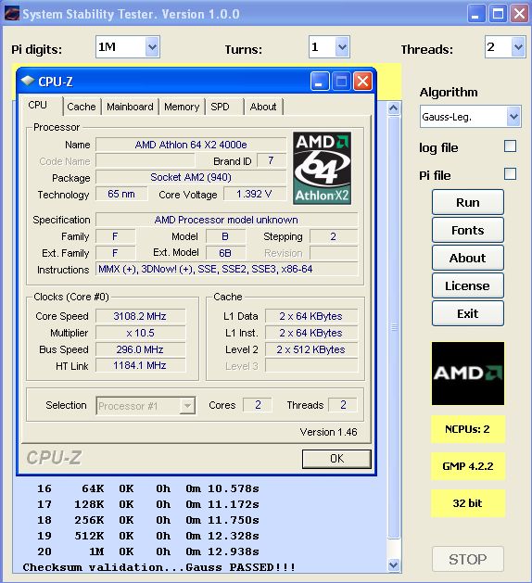This screenshot has width=532, height=583.
Task: Open the Processor #1 selection dropdown
Action: (187, 405)
